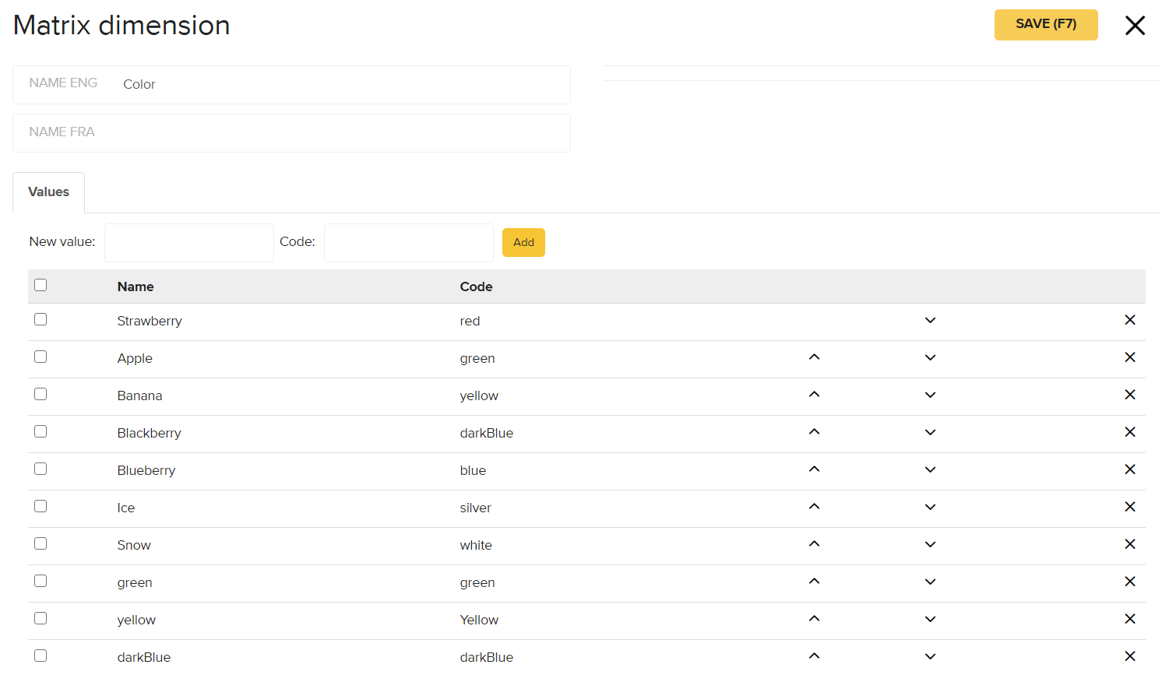Viewport: 1162px width, 675px height.
Task: Delete the Ice value
Action: pyautogui.click(x=1130, y=507)
